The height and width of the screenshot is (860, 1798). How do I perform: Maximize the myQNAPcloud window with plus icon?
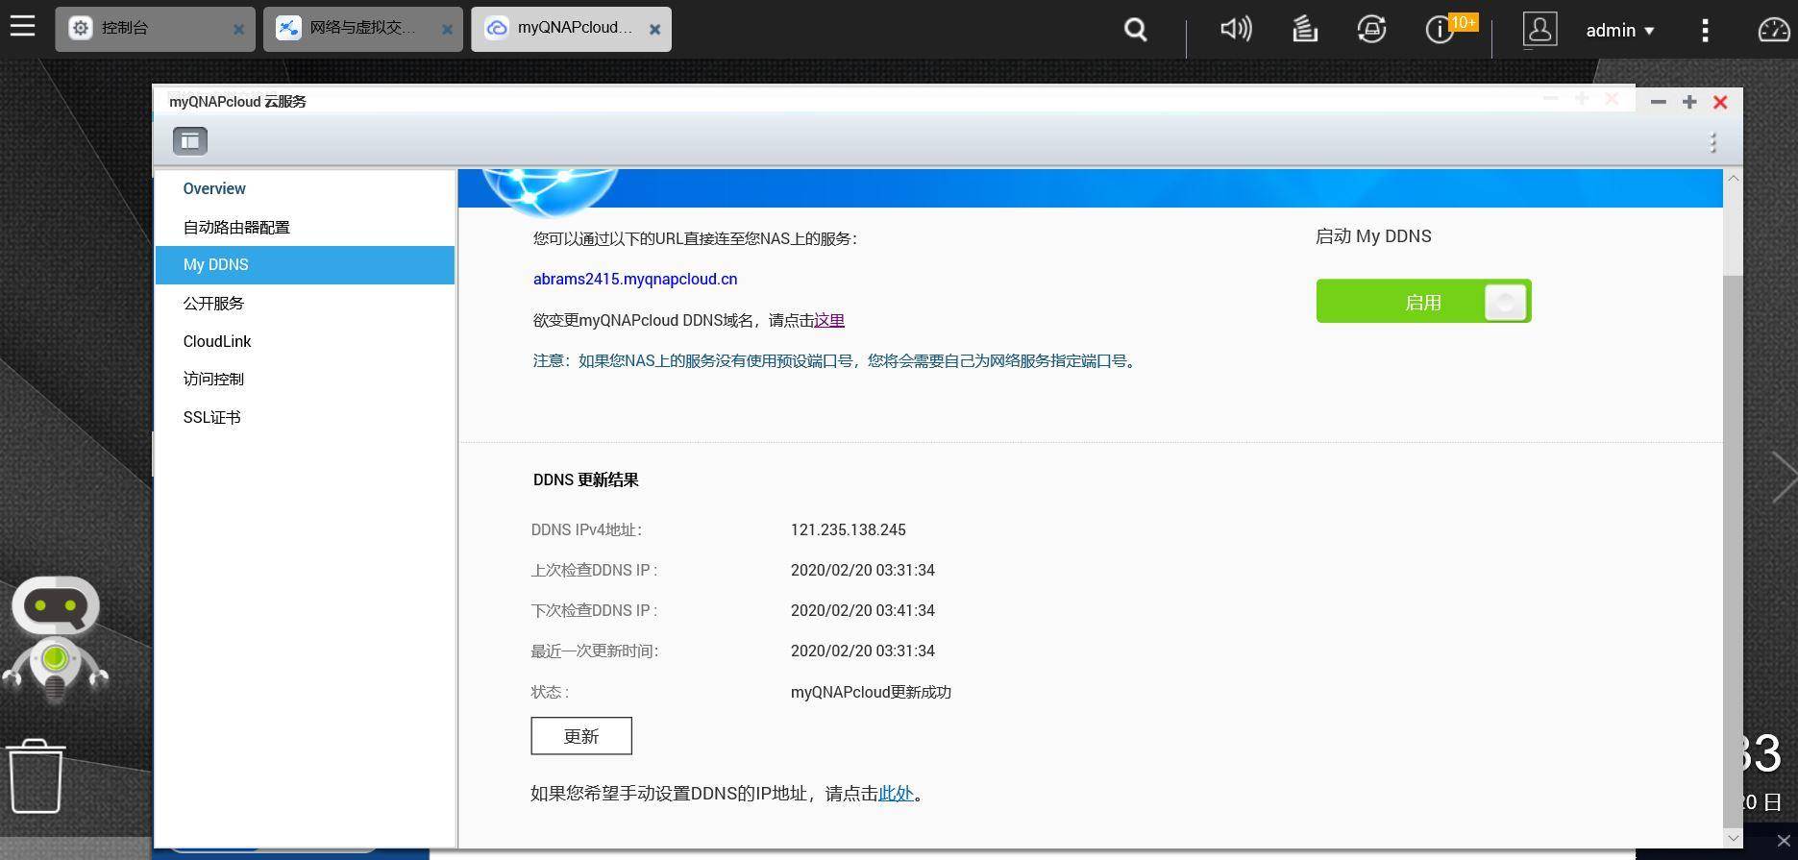click(x=1689, y=102)
